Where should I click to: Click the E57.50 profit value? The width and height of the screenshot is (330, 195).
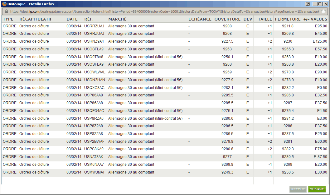(x=321, y=49)
